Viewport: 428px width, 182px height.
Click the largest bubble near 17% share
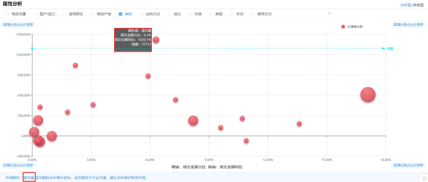[368, 94]
